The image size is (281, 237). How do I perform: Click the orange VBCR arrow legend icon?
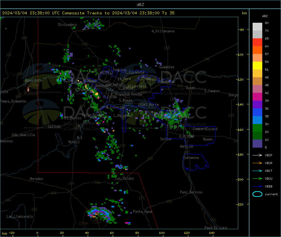click(257, 163)
